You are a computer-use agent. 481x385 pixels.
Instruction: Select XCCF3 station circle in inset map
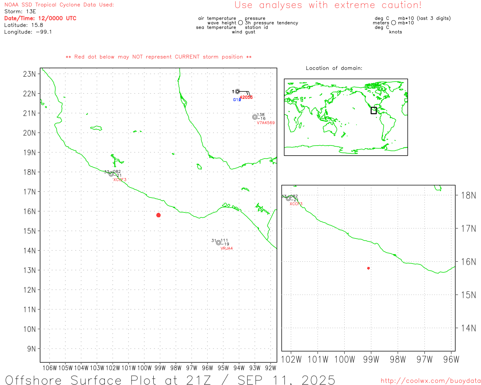click(x=288, y=199)
